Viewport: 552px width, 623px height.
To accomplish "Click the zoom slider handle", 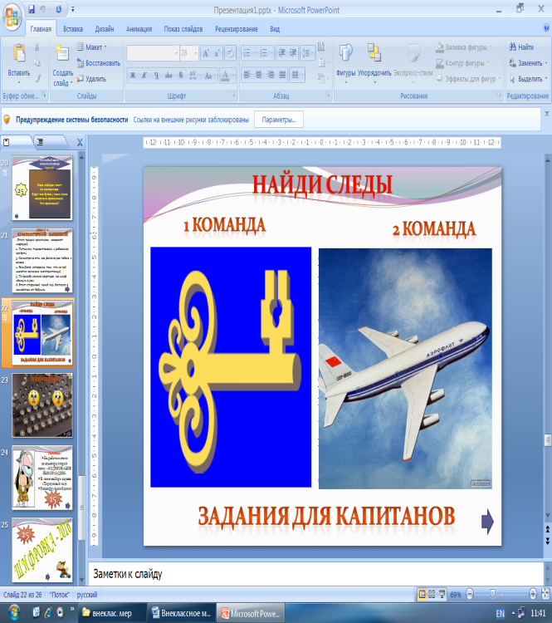I will point(492,594).
